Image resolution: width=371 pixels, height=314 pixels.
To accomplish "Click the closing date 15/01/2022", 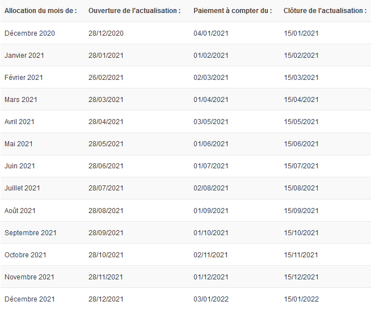I will 301,299.
